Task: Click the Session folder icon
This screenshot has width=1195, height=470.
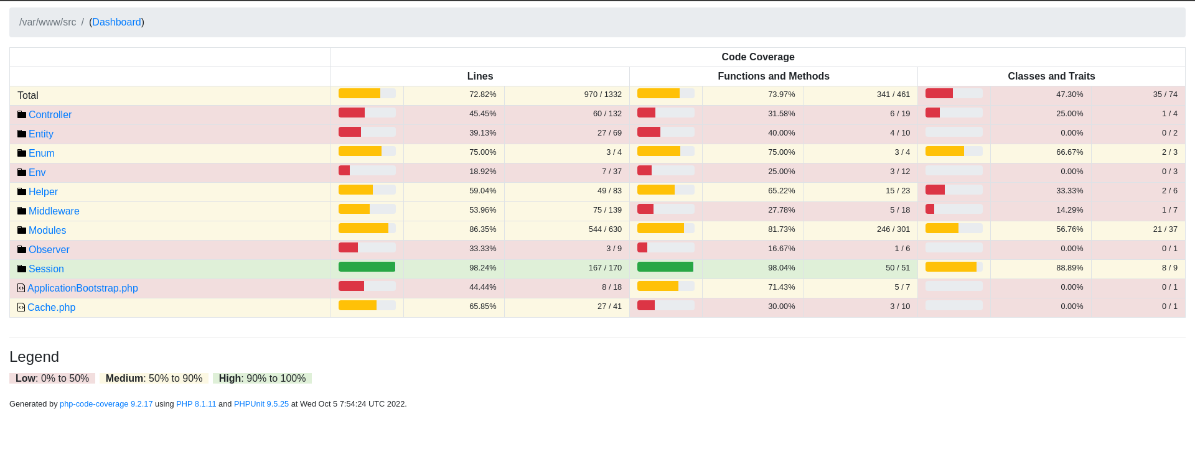Action: [x=22, y=269]
